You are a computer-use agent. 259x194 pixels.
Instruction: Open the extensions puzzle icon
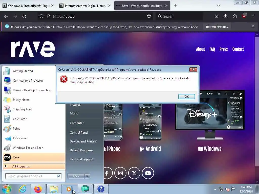click(x=235, y=16)
